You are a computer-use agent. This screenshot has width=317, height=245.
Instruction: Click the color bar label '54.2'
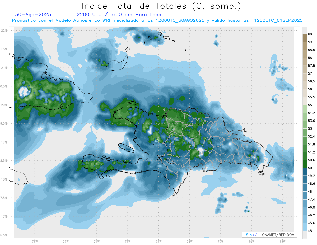click(311, 113)
